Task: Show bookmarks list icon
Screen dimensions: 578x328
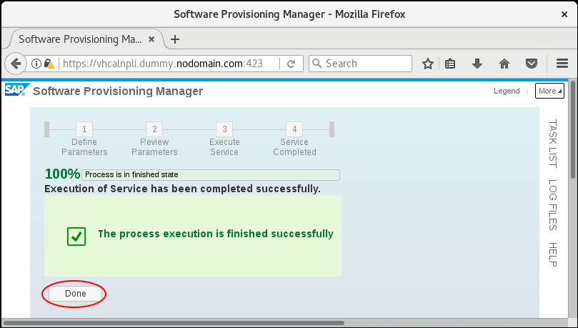Action: [450, 64]
